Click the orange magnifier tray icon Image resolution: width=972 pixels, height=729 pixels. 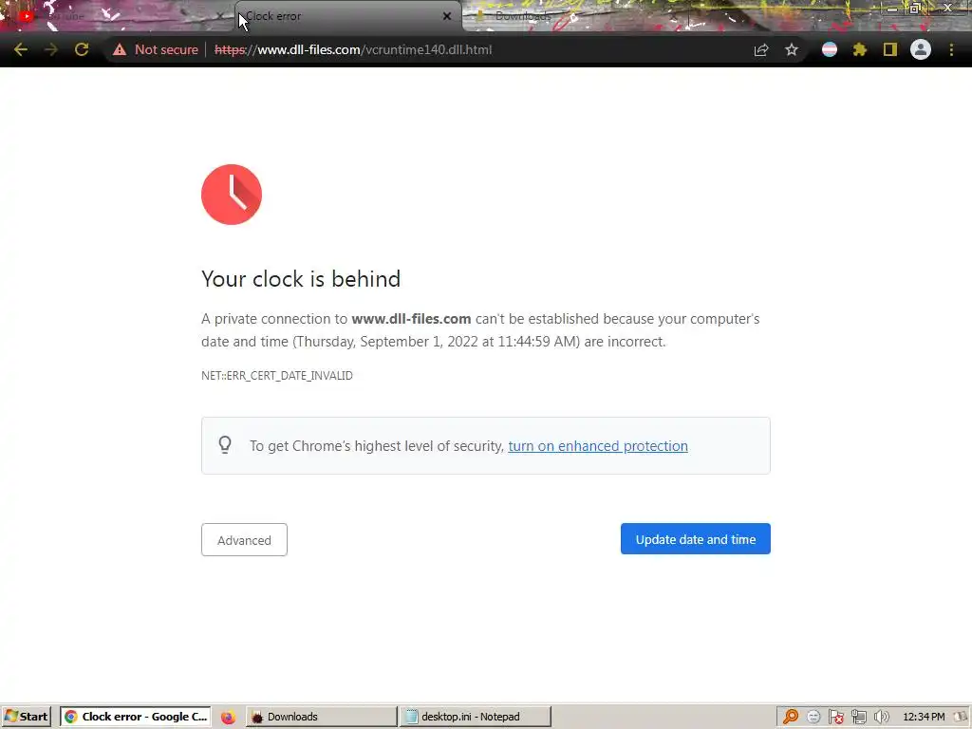(791, 717)
